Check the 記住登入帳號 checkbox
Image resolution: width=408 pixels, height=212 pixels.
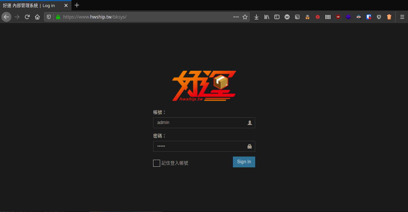[x=157, y=163]
